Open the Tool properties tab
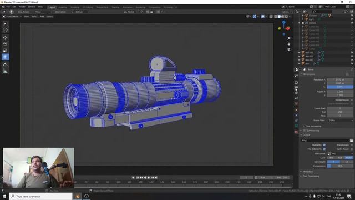This screenshot has width=355, height=200. [296, 76]
